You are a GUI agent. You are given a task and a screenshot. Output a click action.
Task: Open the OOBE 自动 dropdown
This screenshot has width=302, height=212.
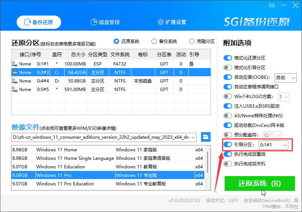coord(285,78)
